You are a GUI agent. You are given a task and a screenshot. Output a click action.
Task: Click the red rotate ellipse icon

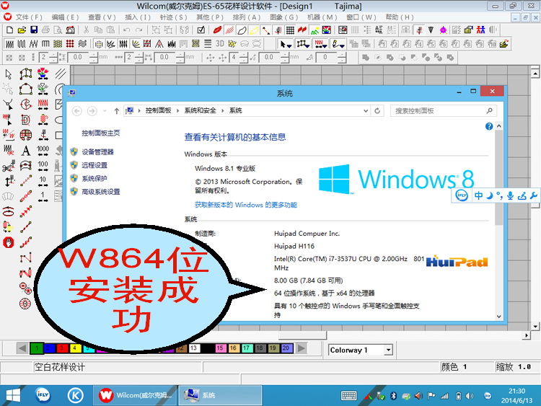8,211
